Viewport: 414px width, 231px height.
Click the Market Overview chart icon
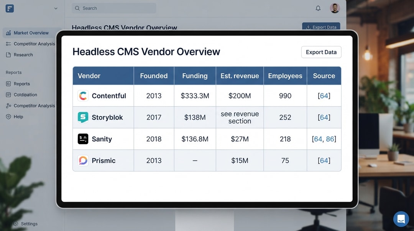point(8,33)
